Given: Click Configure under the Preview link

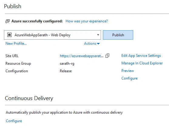Looking at the screenshot, I should 130,78.
